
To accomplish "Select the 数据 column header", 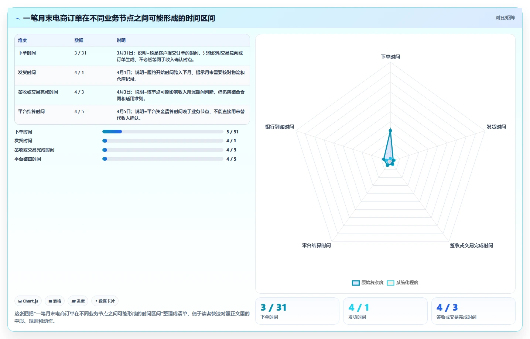I will pyautogui.click(x=79, y=41).
